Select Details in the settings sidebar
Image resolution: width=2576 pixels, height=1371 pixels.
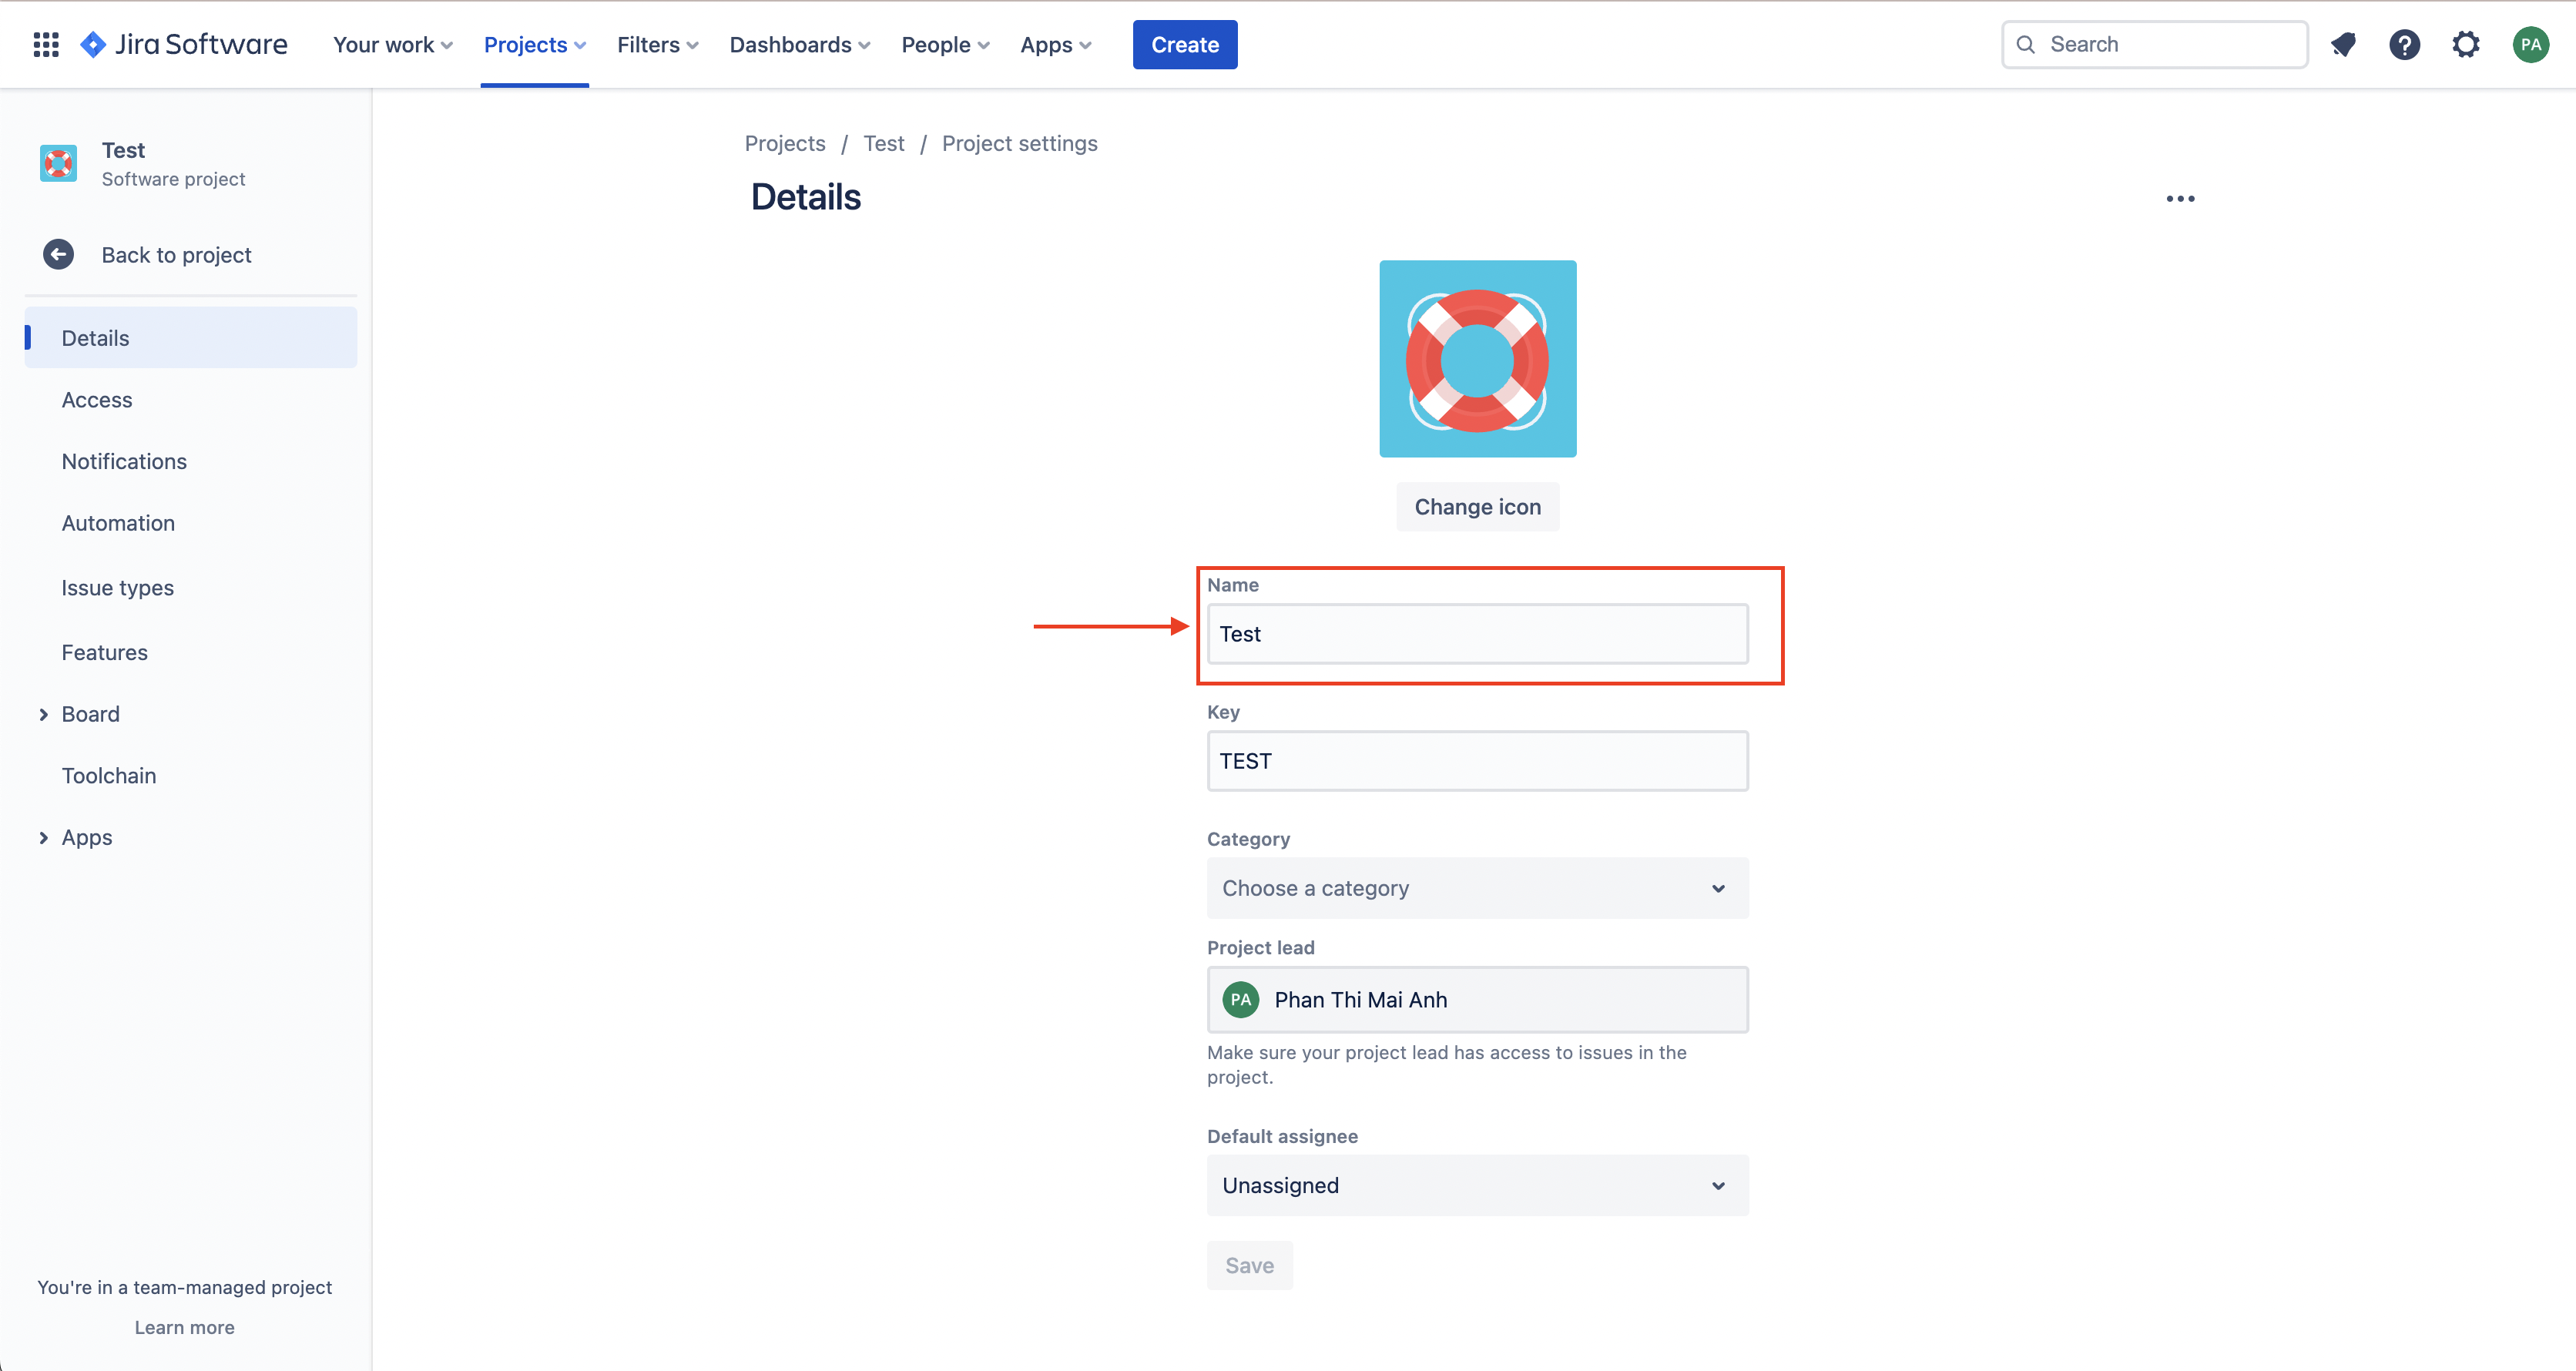(x=191, y=338)
